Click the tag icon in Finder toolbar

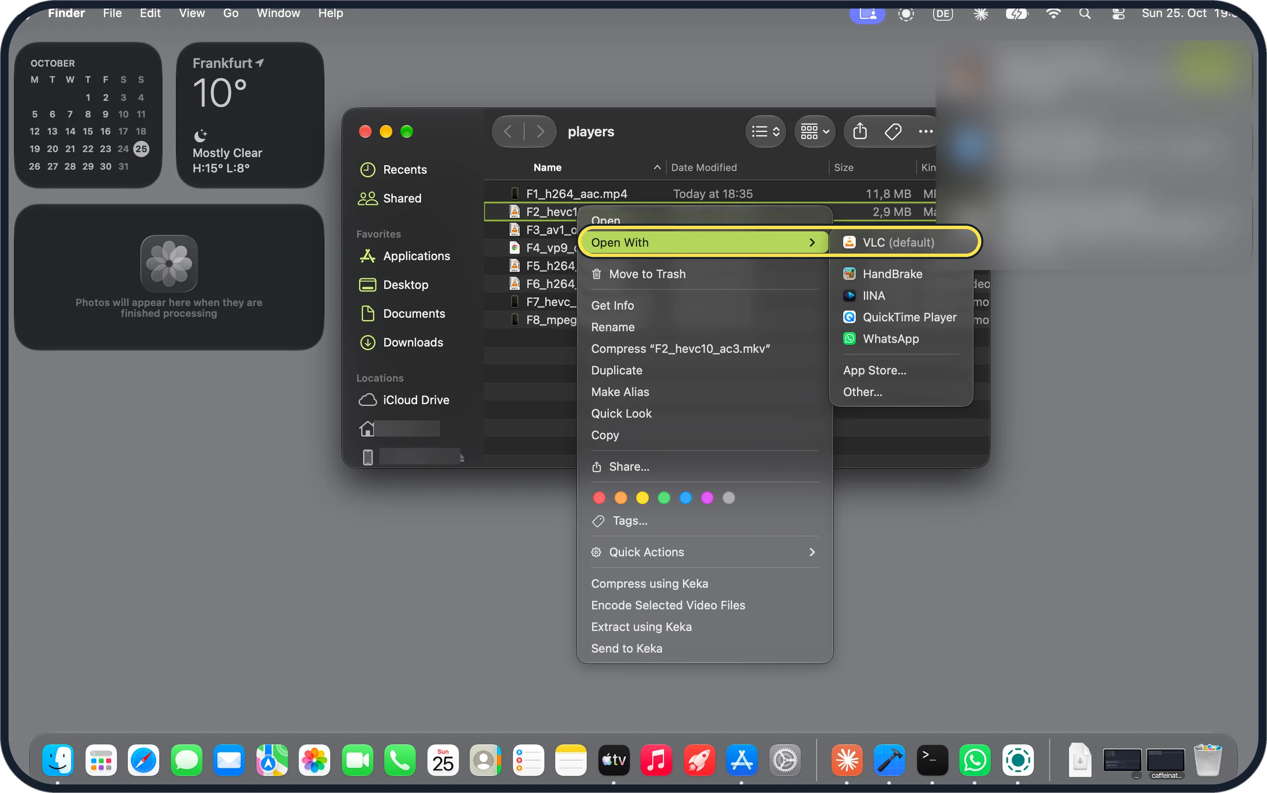[x=892, y=131]
